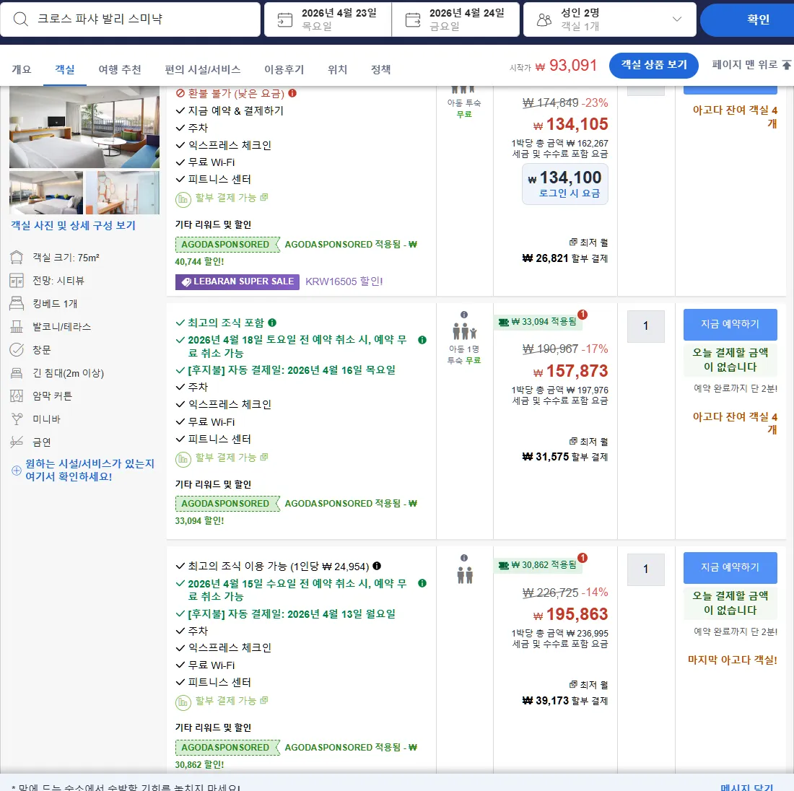Show info for 최고의 조식 이용 가능 (1인당 ₩24,954)
Screen dimensions: 794x791
(x=377, y=566)
